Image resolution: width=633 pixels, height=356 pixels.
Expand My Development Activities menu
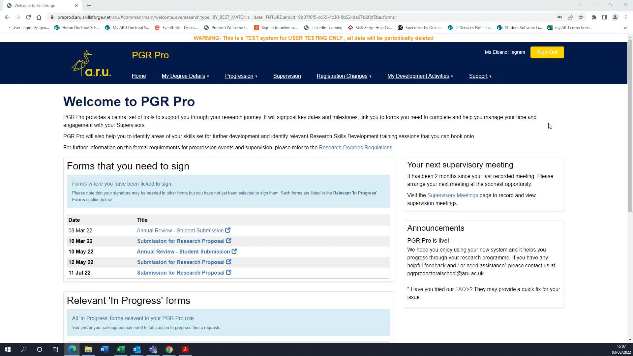tap(420, 76)
